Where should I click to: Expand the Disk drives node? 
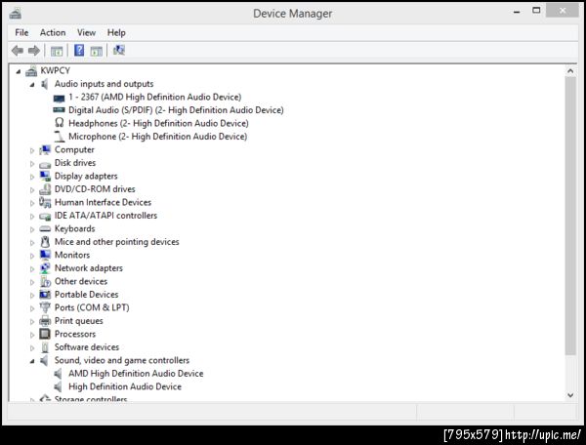(x=32, y=164)
